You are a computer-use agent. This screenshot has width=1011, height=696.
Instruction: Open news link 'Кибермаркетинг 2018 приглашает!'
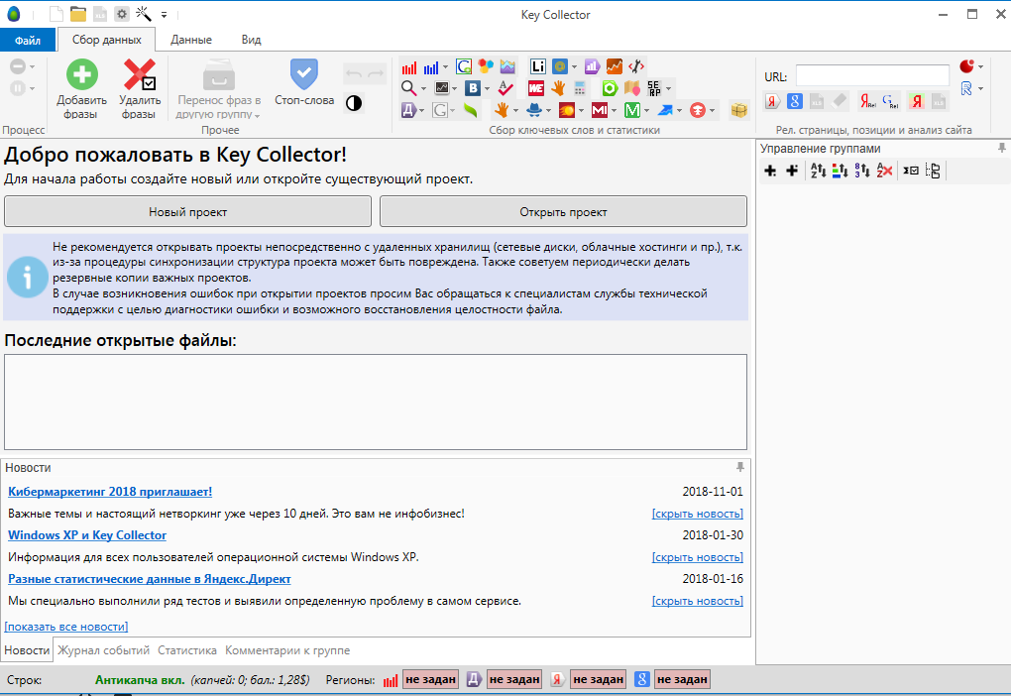[110, 492]
